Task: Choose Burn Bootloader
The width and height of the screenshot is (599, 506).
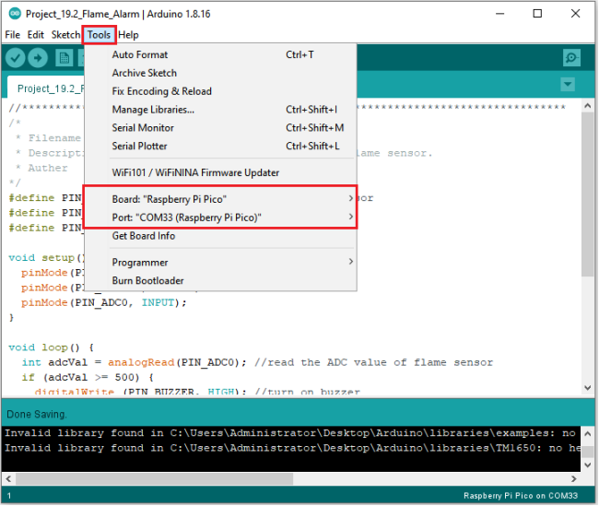Action: (220, 280)
